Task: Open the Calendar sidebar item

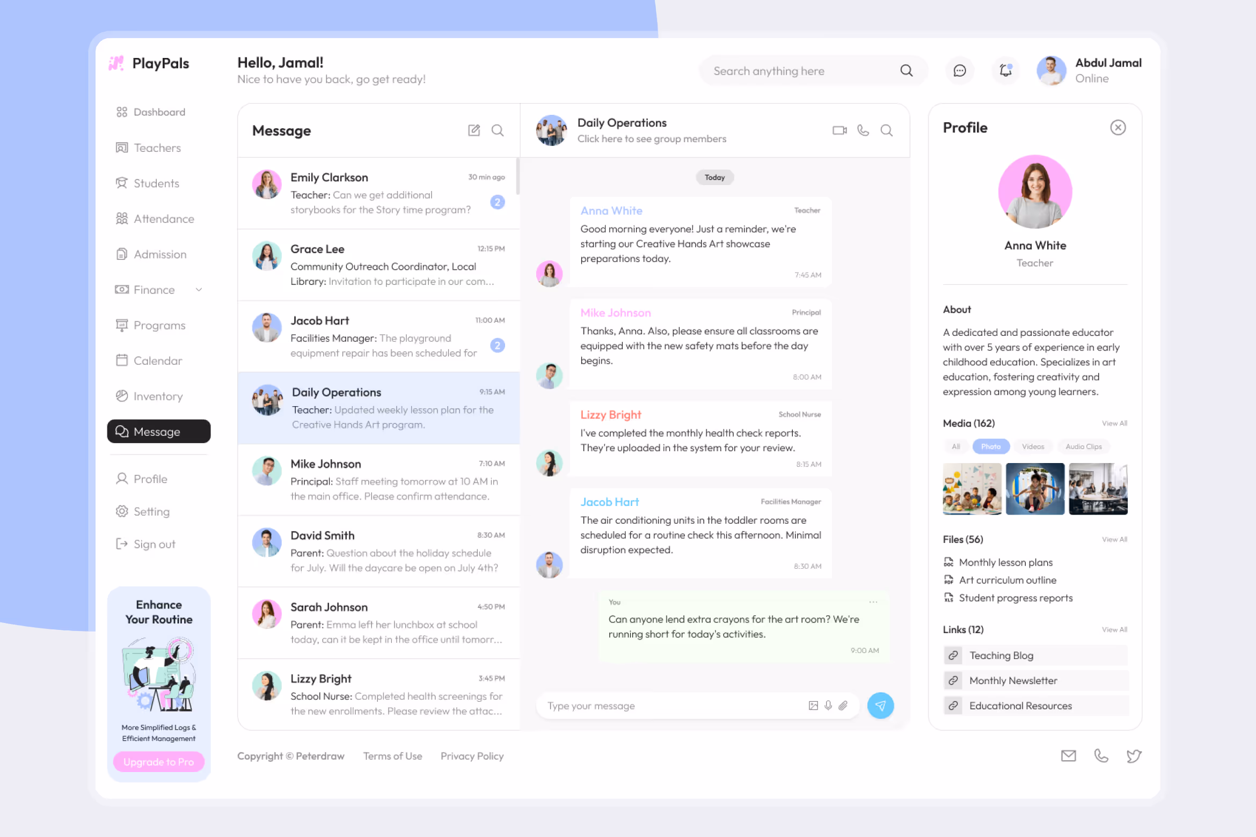Action: click(x=157, y=361)
